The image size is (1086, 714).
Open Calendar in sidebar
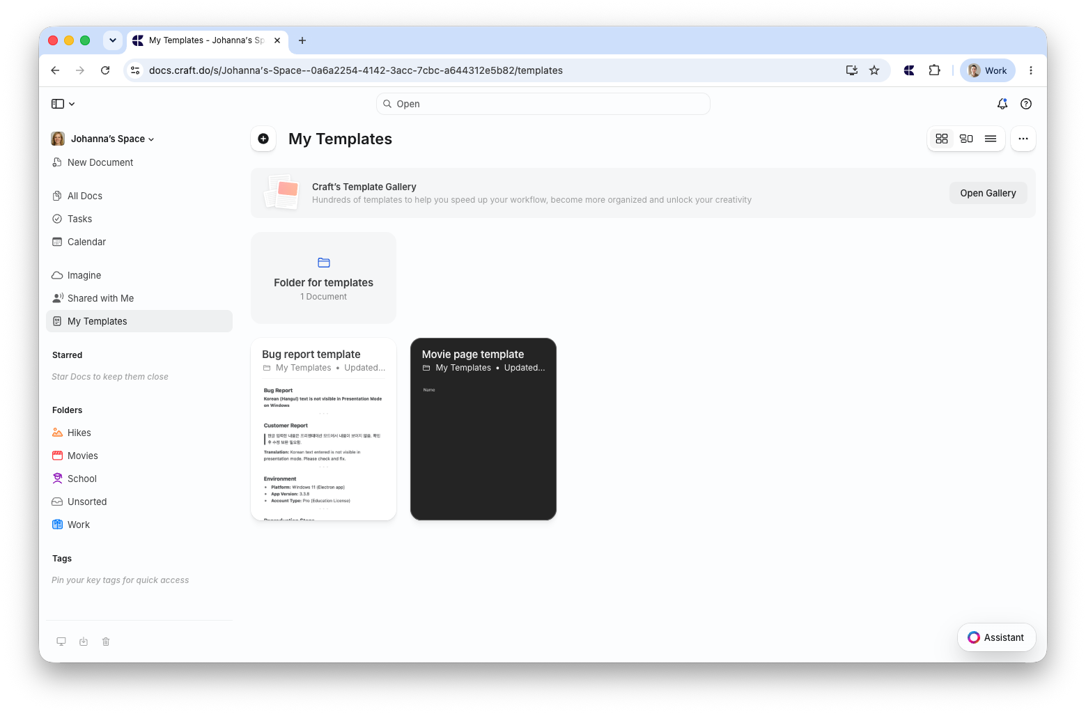(x=139, y=242)
